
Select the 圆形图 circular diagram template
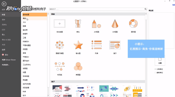(133, 23)
